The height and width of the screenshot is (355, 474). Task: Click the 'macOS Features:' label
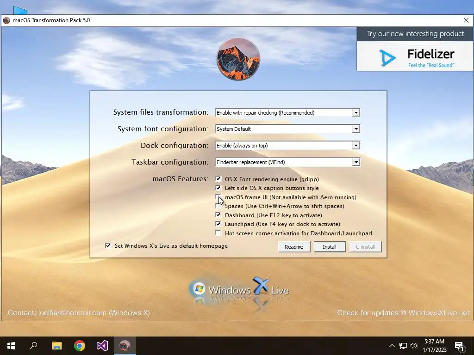coord(181,179)
